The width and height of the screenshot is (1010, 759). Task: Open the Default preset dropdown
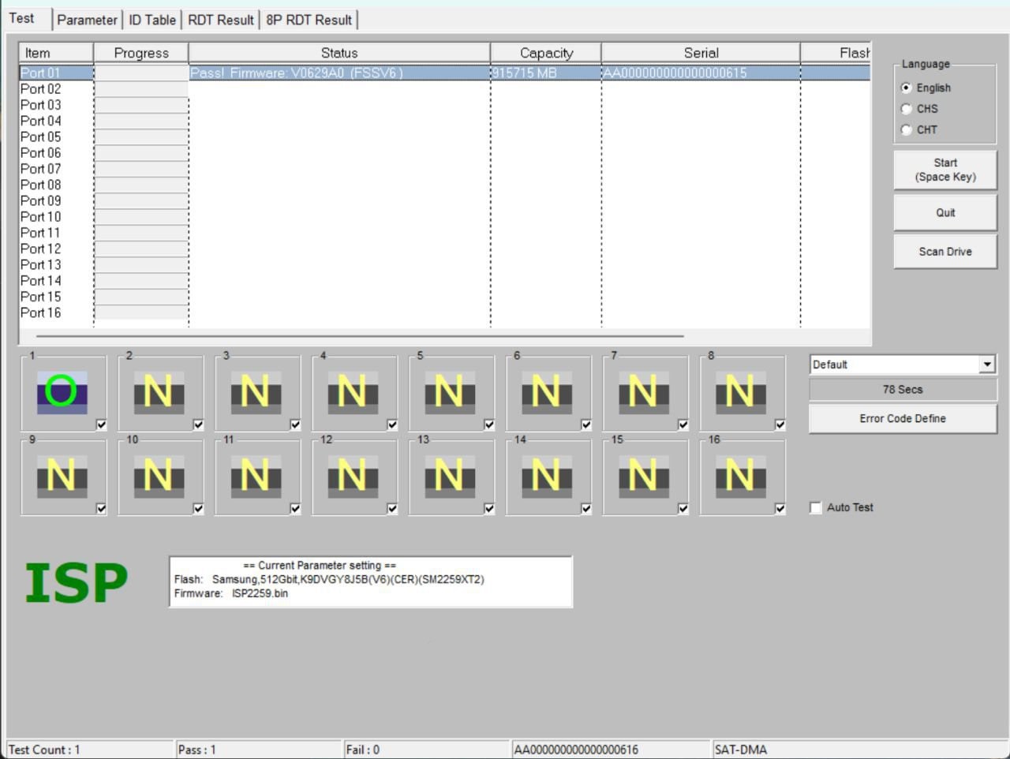point(987,364)
